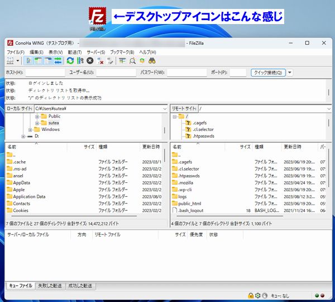Click the クイック接続(Q) button

(268, 73)
